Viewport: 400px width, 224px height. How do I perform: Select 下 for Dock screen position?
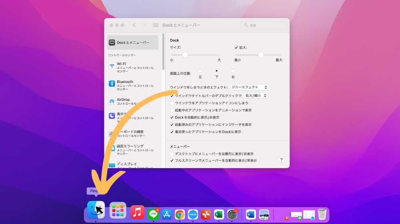(x=216, y=71)
